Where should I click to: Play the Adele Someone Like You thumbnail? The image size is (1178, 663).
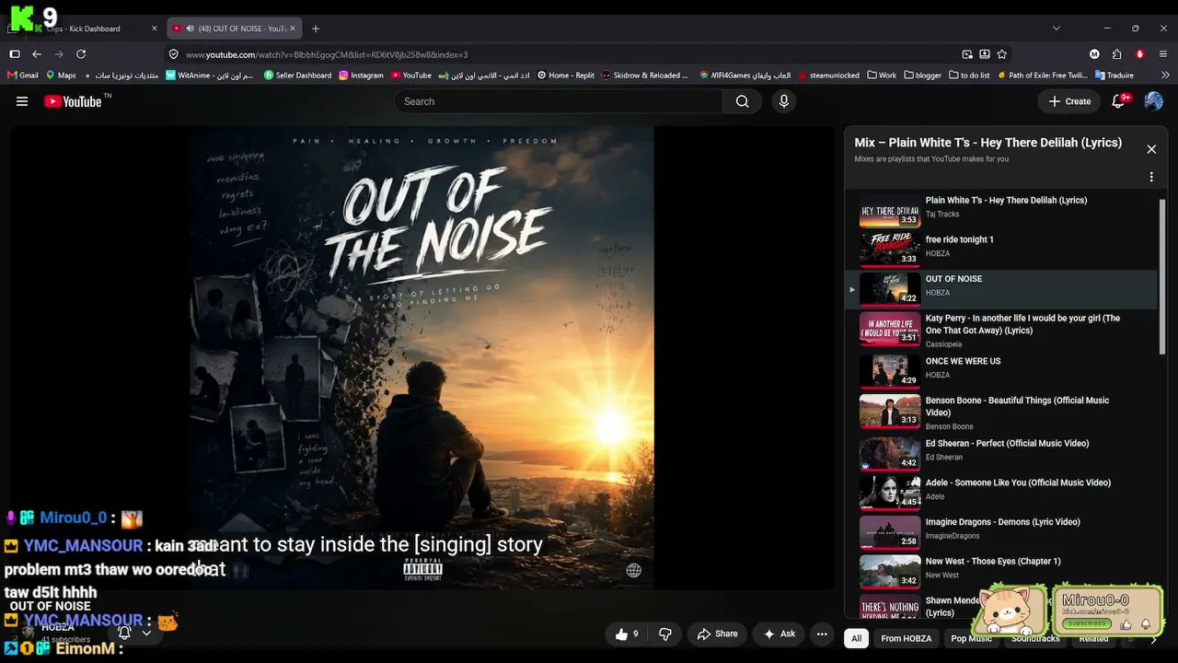(x=890, y=493)
